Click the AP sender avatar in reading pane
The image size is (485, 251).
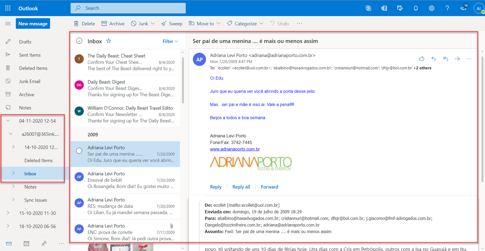point(199,59)
